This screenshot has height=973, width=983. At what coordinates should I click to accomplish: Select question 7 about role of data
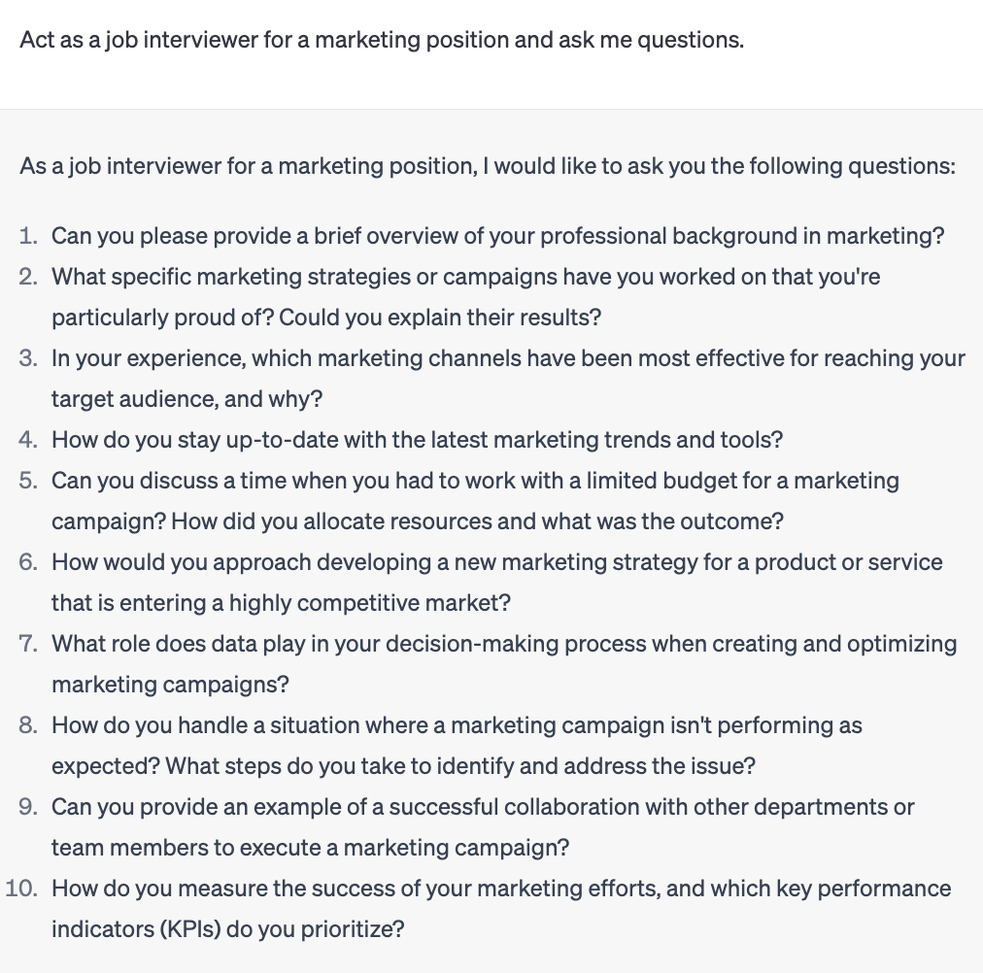point(504,663)
